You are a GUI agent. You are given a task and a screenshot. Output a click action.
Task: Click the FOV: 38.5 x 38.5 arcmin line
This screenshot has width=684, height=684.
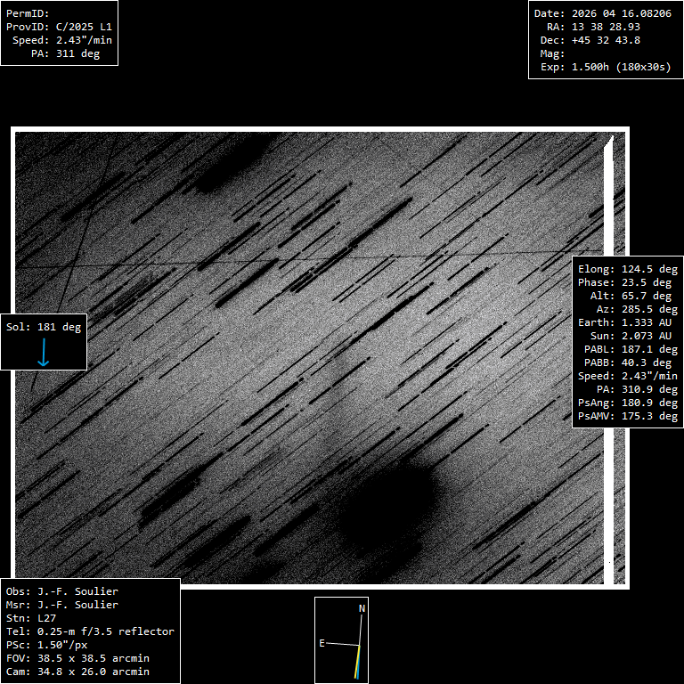(x=77, y=657)
